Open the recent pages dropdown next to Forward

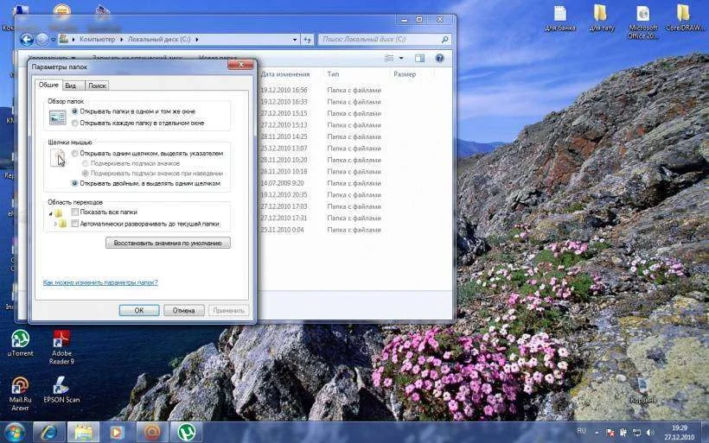tap(54, 40)
